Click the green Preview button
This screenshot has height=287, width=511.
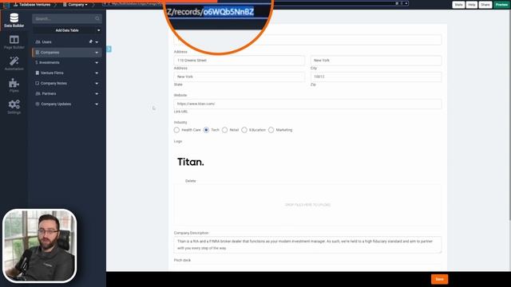501,5
